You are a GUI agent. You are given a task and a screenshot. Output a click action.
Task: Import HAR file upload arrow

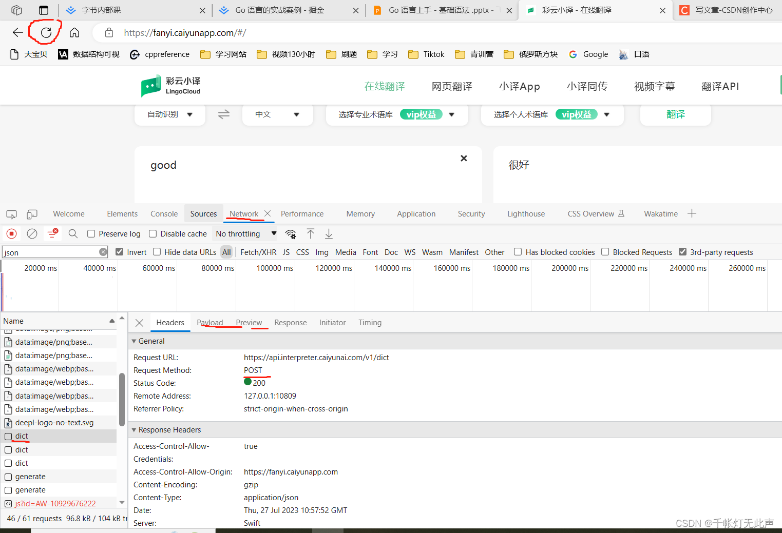point(311,234)
